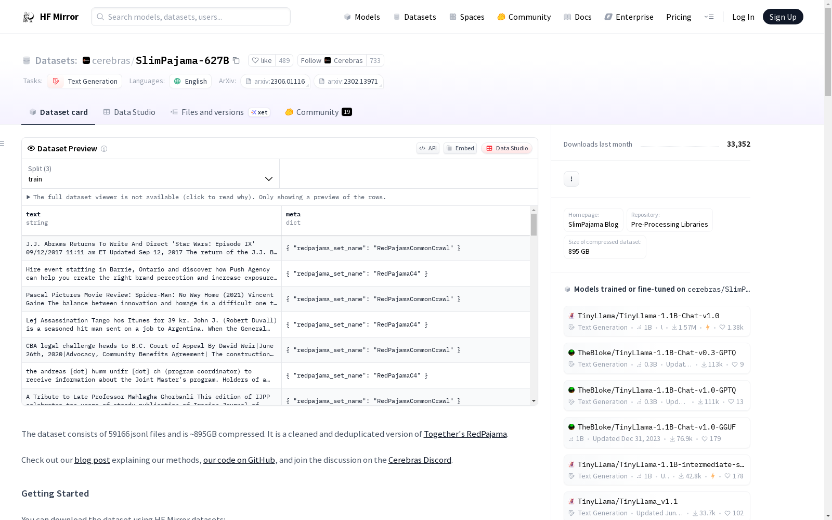Select the Hire event staffing in Barrie row
This screenshot has width=832, height=520.
(276, 274)
